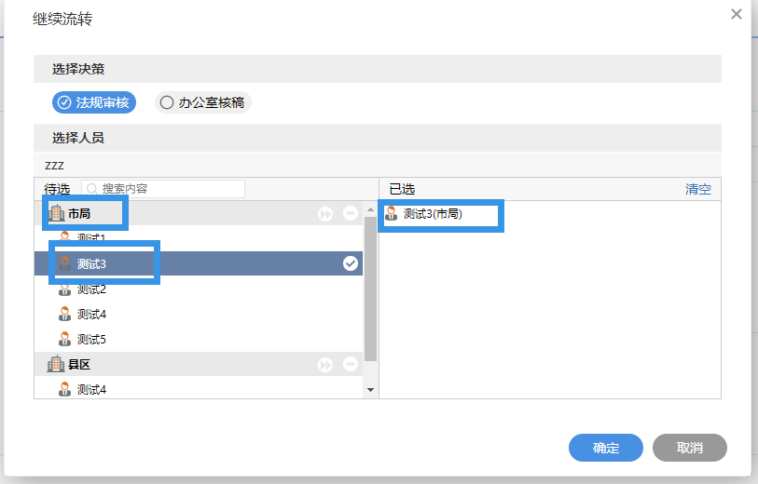Pick 测试4 under the 县区 group
This screenshot has width=758, height=484.
coord(91,389)
